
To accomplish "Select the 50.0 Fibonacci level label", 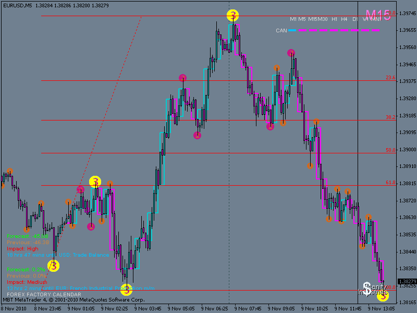I will click(390, 150).
